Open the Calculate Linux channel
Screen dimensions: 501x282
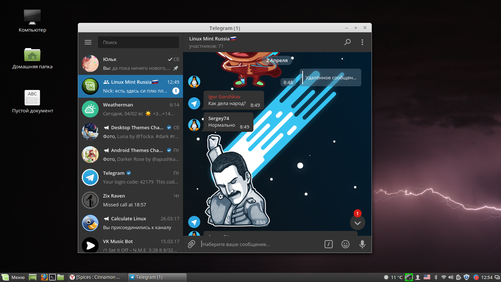point(131,223)
